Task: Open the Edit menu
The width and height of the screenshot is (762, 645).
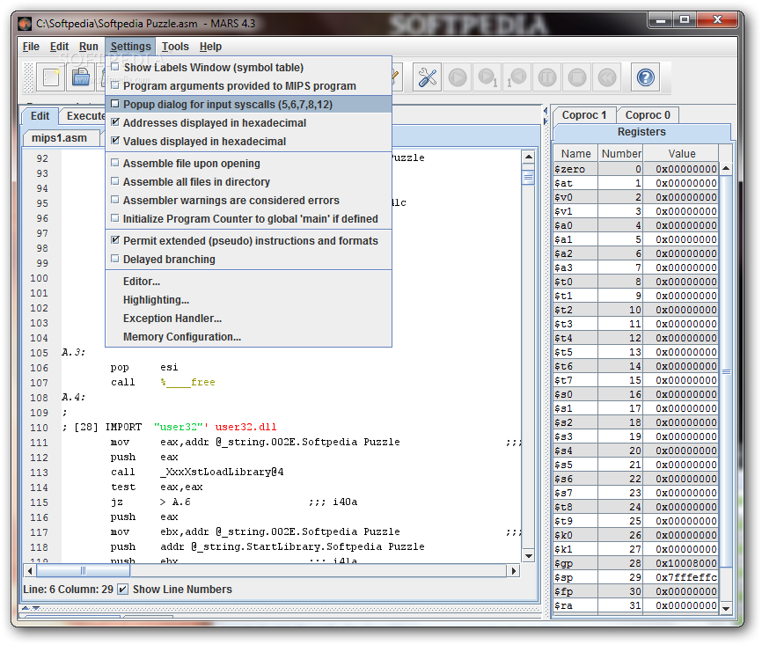Action: [59, 47]
